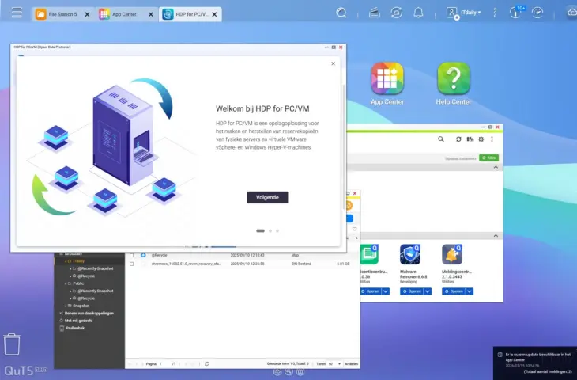This screenshot has height=380, width=577.
Task: Open the desktop trash bin
Action: (x=12, y=344)
